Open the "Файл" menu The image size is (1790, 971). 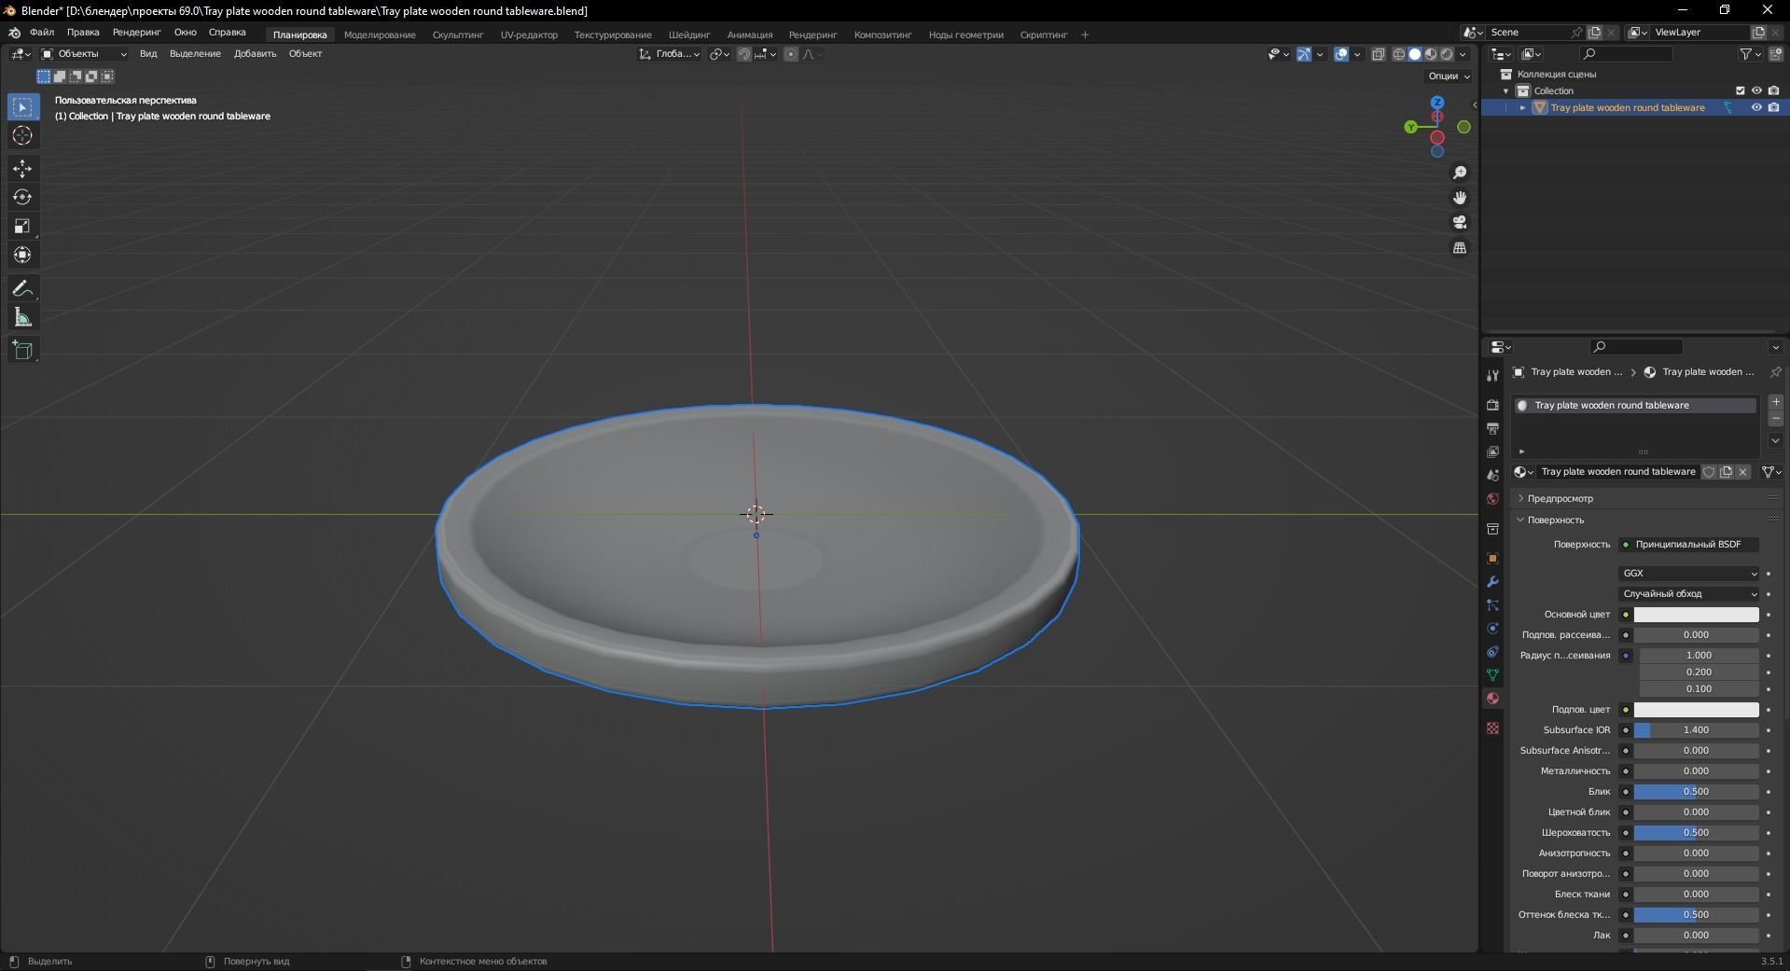tap(42, 33)
